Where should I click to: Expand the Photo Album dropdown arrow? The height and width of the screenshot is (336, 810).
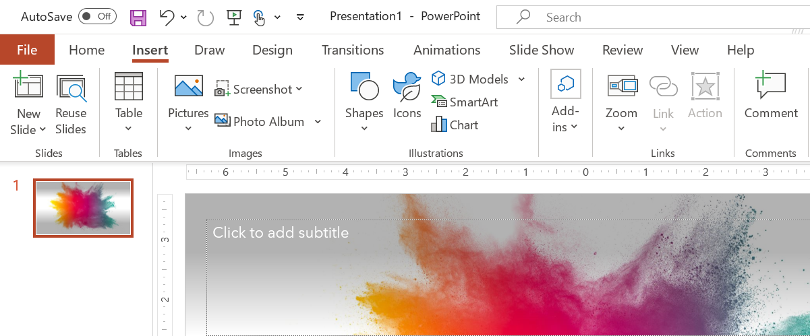[318, 122]
